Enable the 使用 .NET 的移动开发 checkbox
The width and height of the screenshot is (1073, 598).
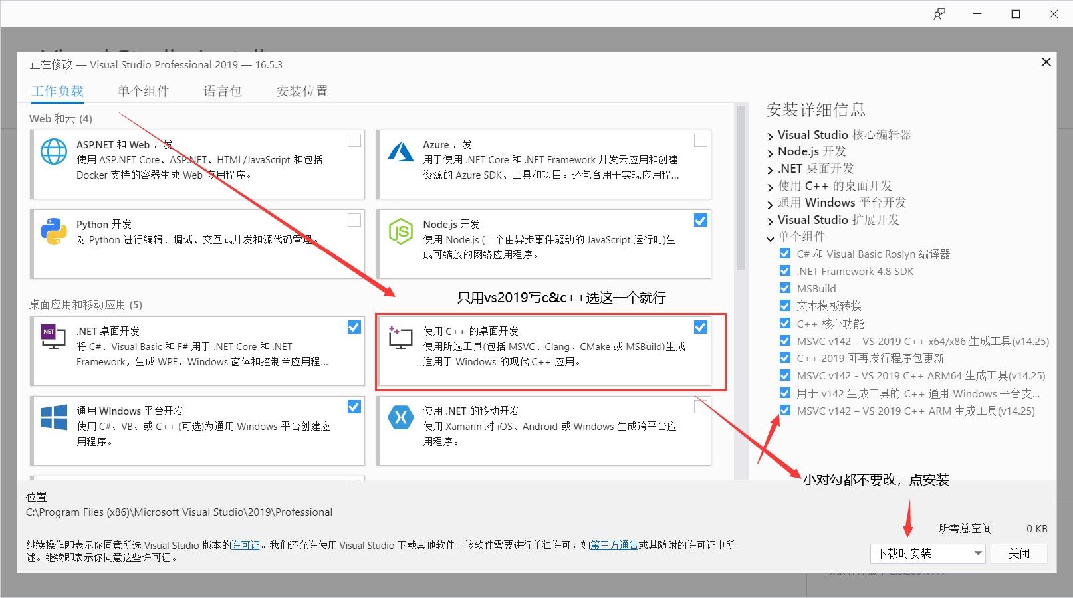point(701,407)
